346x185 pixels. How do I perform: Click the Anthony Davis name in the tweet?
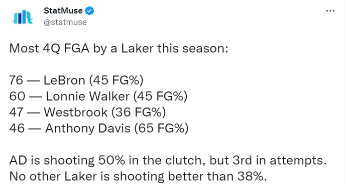point(88,128)
